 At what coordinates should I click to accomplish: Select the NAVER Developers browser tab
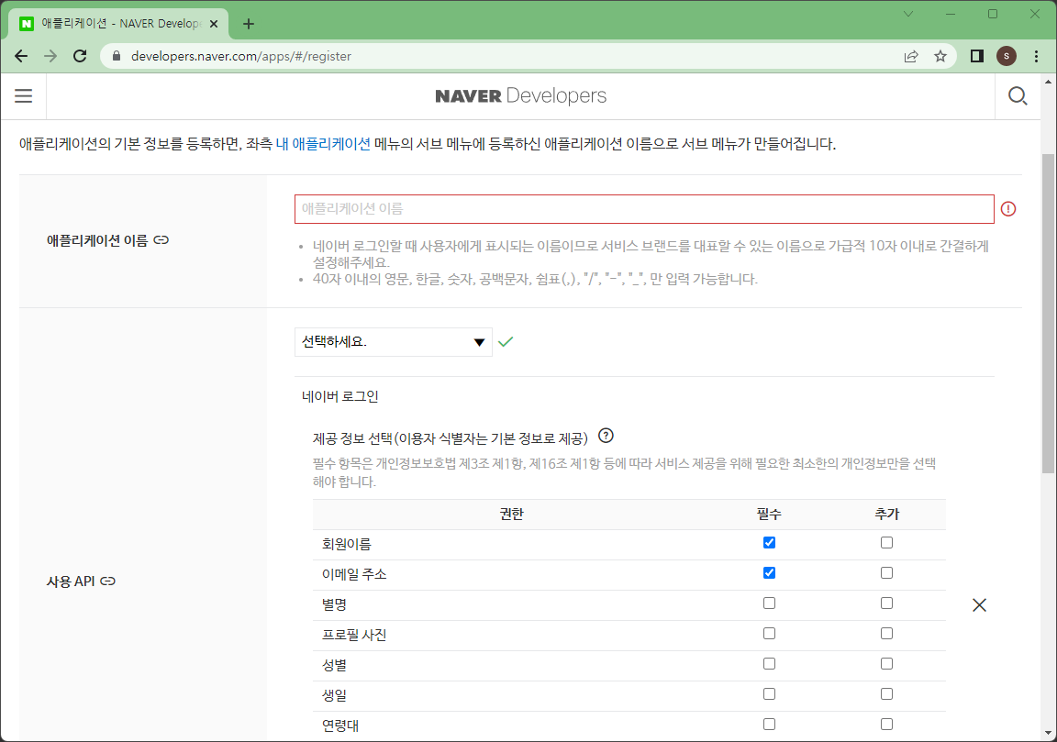[x=118, y=24]
